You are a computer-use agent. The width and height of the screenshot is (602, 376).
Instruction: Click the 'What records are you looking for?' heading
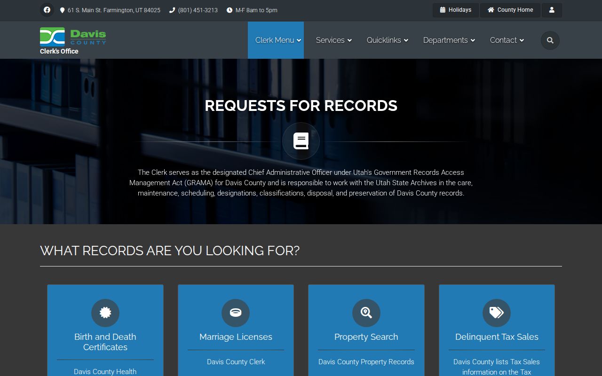[170, 251]
